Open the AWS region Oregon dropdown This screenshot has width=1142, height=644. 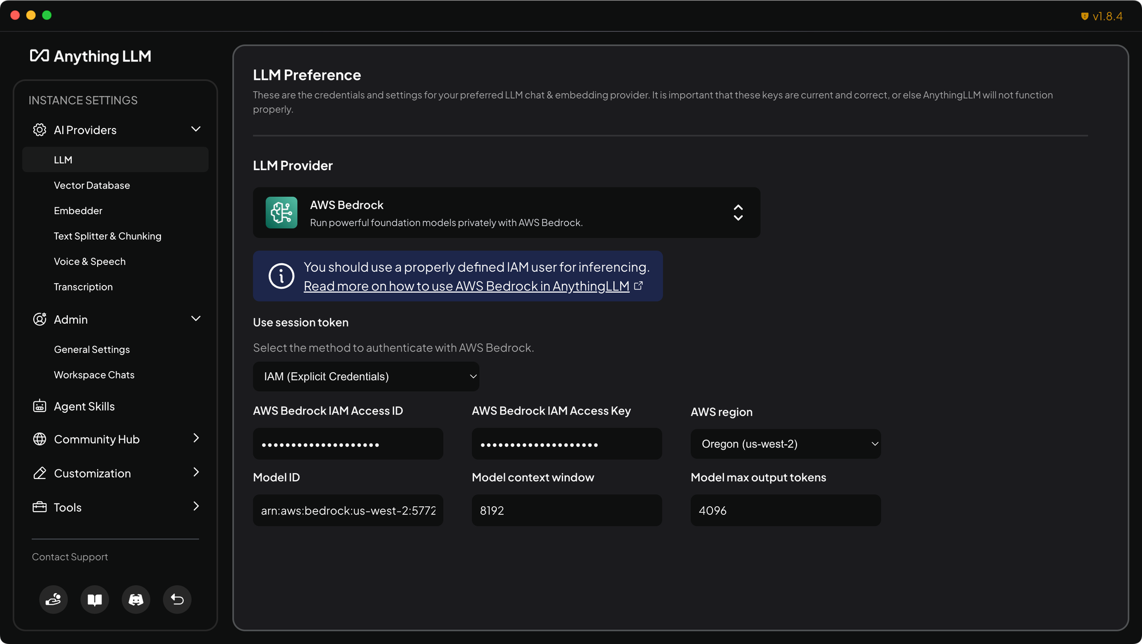coord(786,444)
